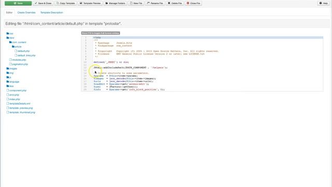
Task: Open pagination.php file
Action: (19, 64)
